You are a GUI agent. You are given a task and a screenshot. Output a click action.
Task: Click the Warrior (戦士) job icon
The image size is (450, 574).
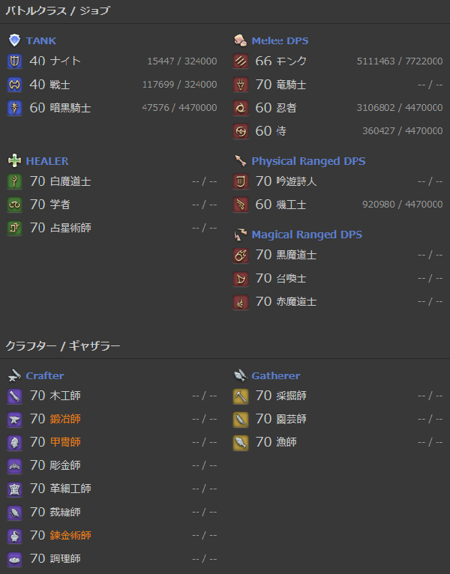(x=15, y=85)
